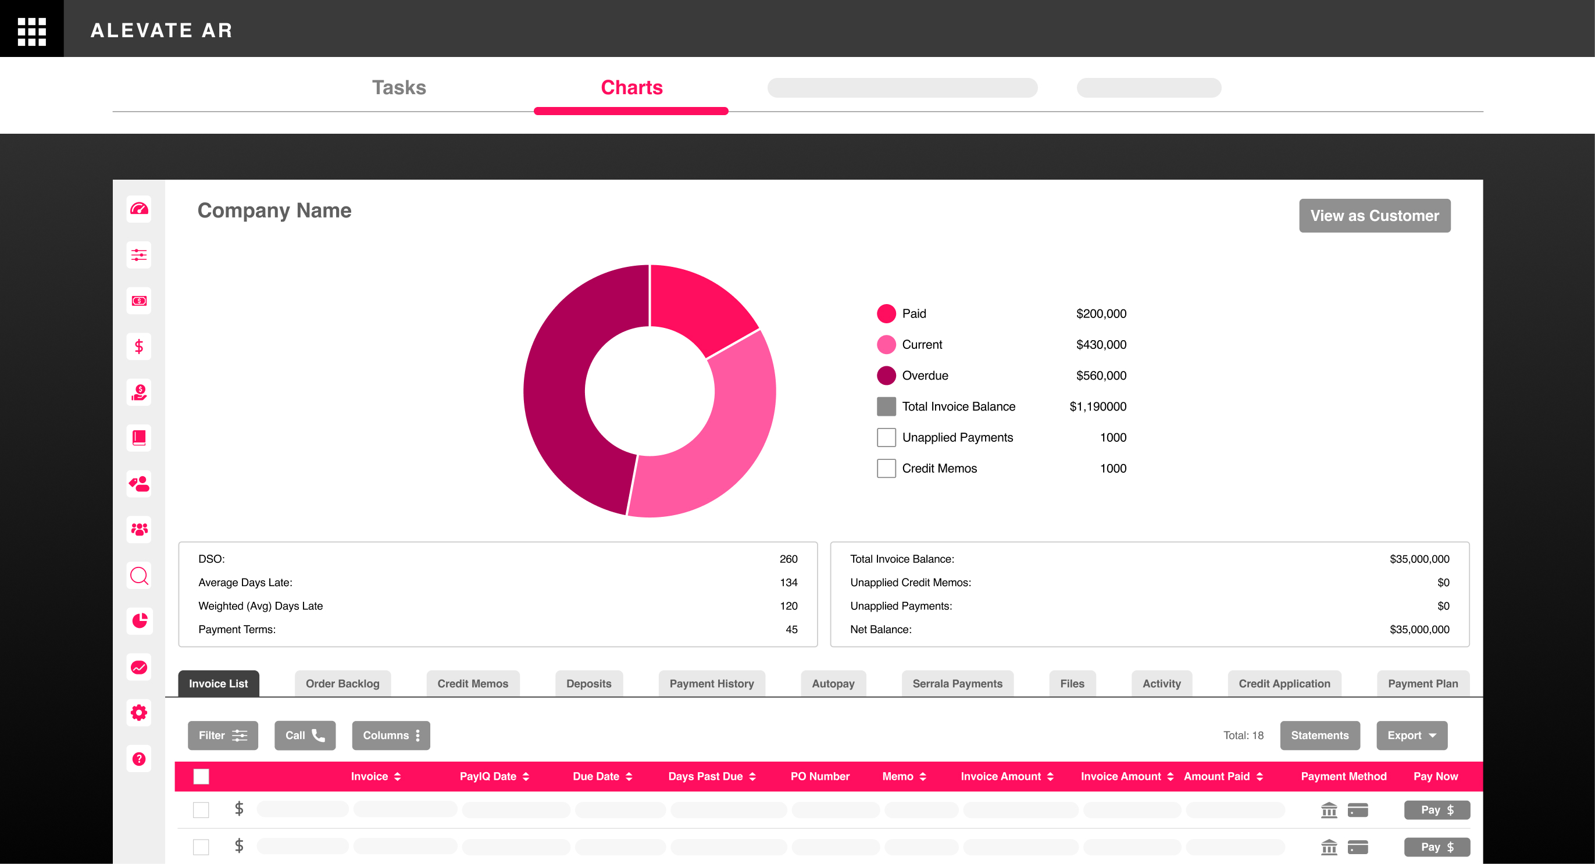1595x864 pixels.
Task: Click the View as Customer button
Action: click(1374, 216)
